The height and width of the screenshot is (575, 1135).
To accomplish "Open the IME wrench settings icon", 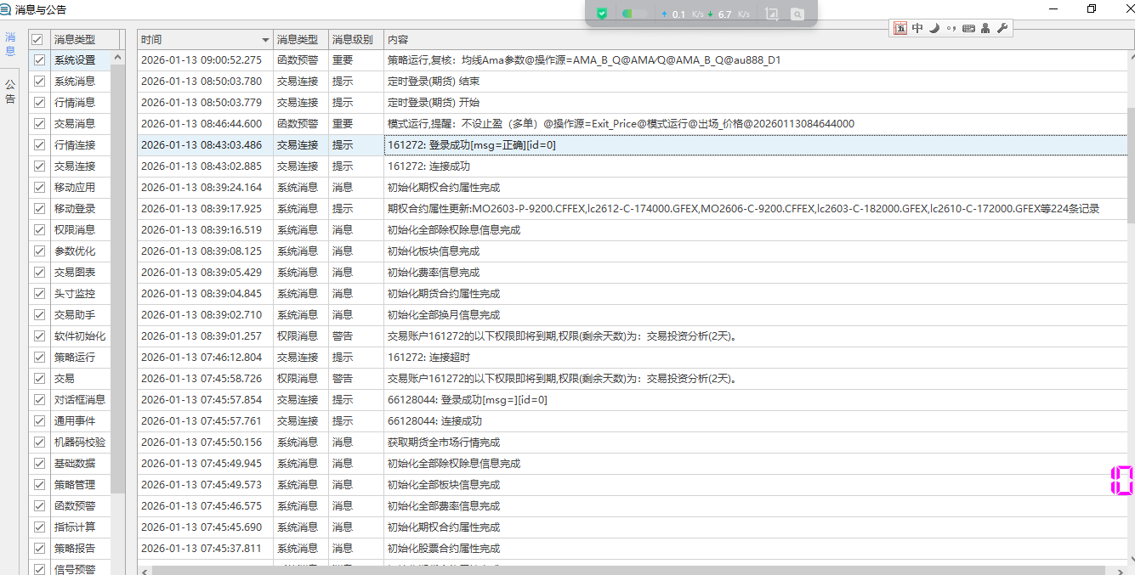I will (1002, 28).
